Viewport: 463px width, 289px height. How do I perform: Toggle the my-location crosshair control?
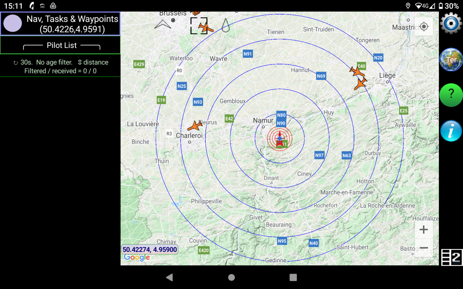click(424, 26)
